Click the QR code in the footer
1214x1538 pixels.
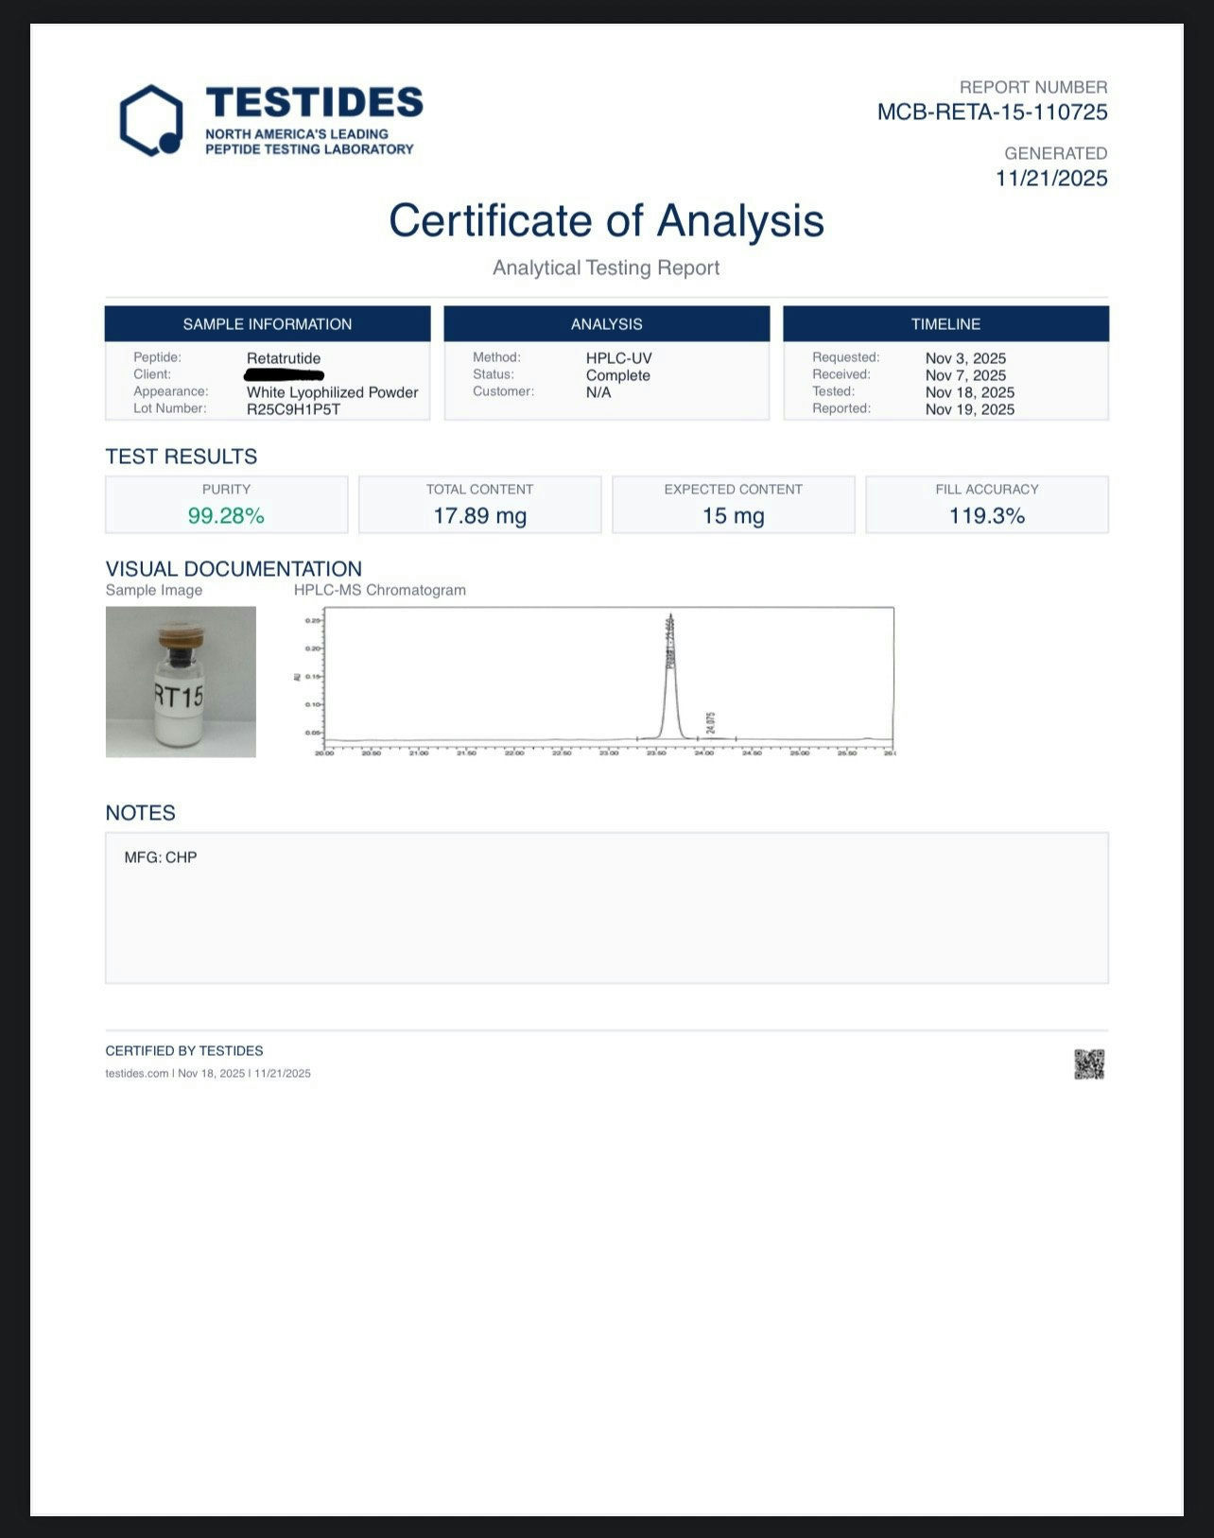1089,1064
